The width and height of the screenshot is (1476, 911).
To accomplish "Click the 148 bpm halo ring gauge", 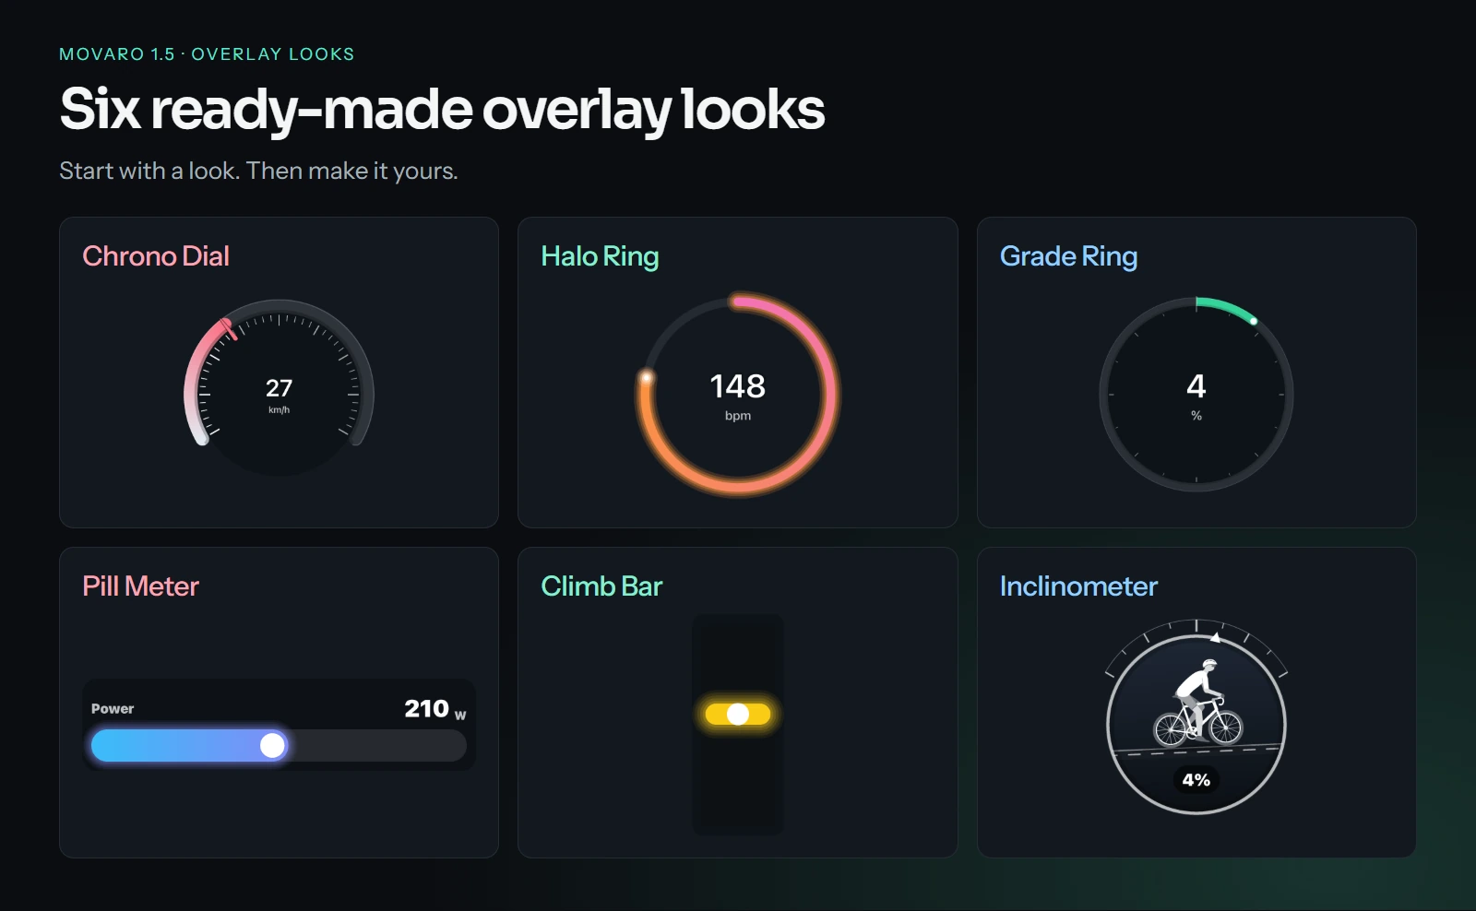I will 738,395.
